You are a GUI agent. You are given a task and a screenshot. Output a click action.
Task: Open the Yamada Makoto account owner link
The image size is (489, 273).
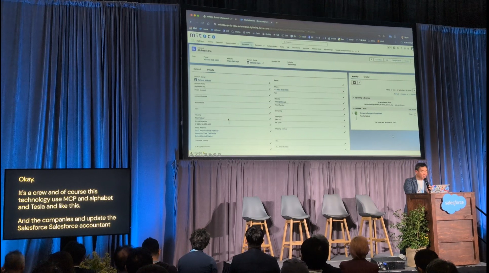(204, 80)
